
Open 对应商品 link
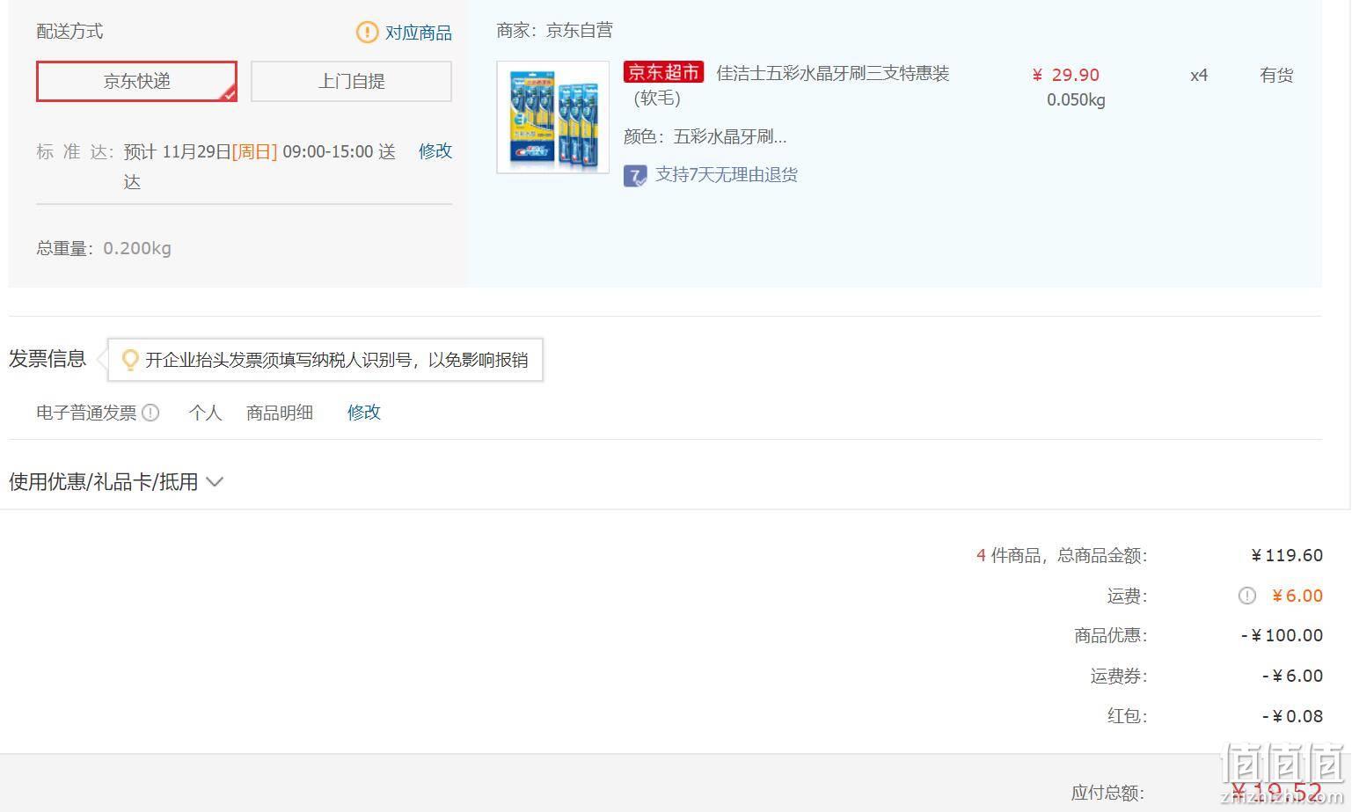419,33
